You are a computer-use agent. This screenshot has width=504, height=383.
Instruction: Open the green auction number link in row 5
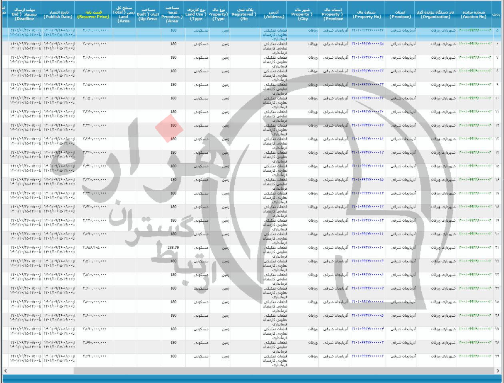tap(475, 30)
